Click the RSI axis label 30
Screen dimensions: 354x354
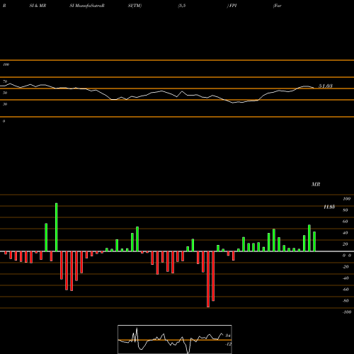5,104
